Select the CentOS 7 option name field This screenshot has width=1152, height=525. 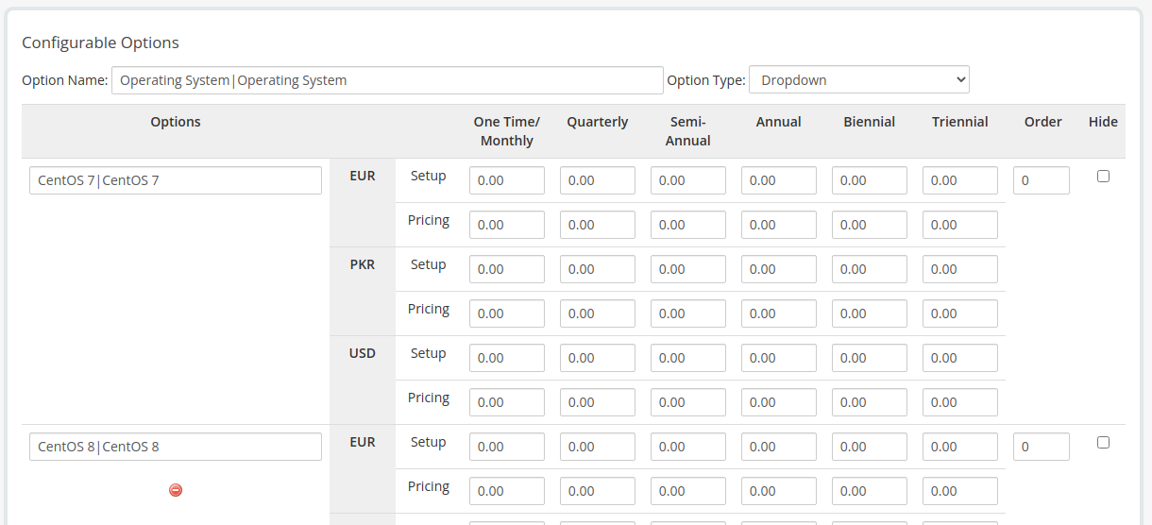pos(176,180)
